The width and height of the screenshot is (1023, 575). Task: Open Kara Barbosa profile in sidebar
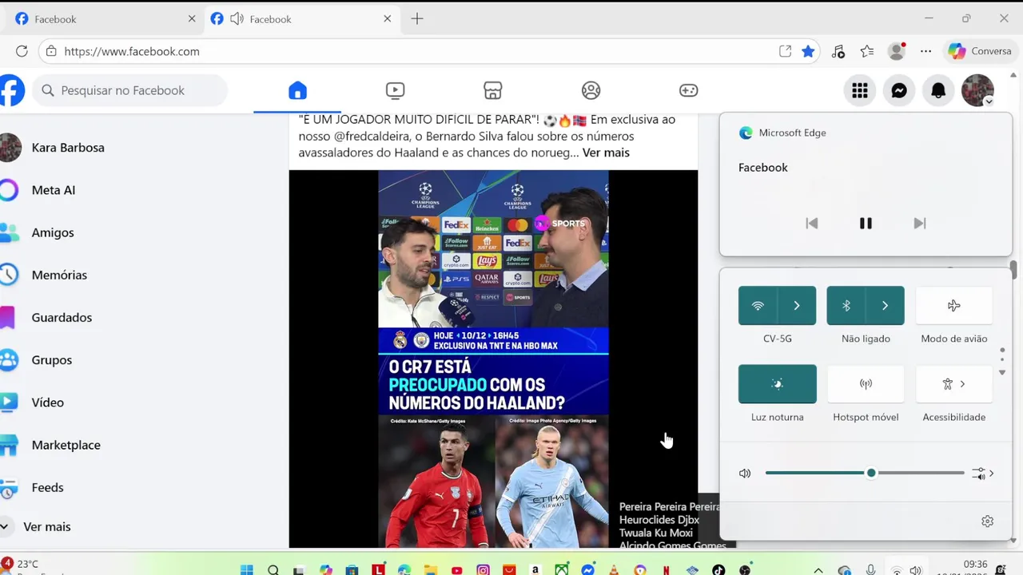coord(68,148)
